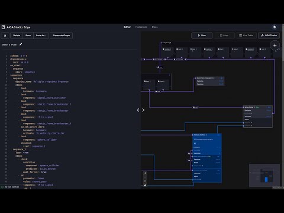Close the editor with the X button
The width and height of the screenshot is (284, 213).
[x=5, y=35]
